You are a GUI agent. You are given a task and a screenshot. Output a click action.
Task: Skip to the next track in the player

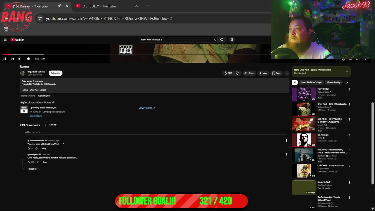[20, 59]
